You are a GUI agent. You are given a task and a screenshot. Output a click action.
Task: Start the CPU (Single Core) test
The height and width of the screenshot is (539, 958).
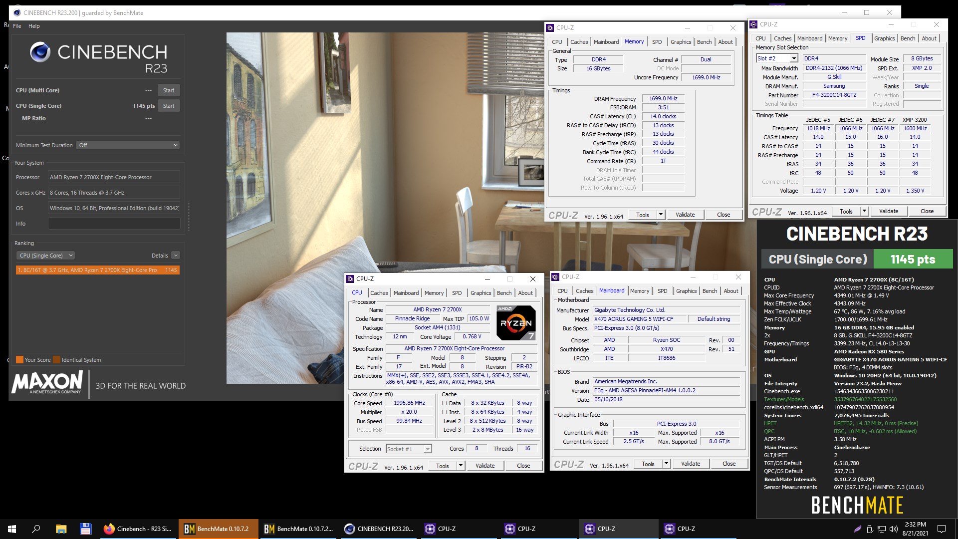tap(169, 106)
